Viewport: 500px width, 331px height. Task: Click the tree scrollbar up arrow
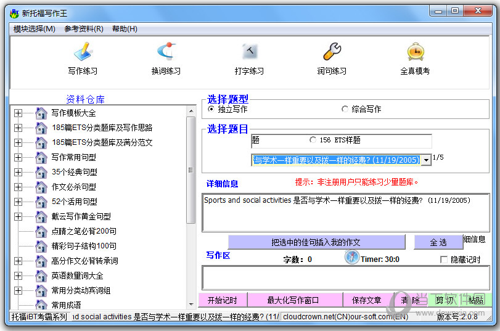[x=191, y=112]
